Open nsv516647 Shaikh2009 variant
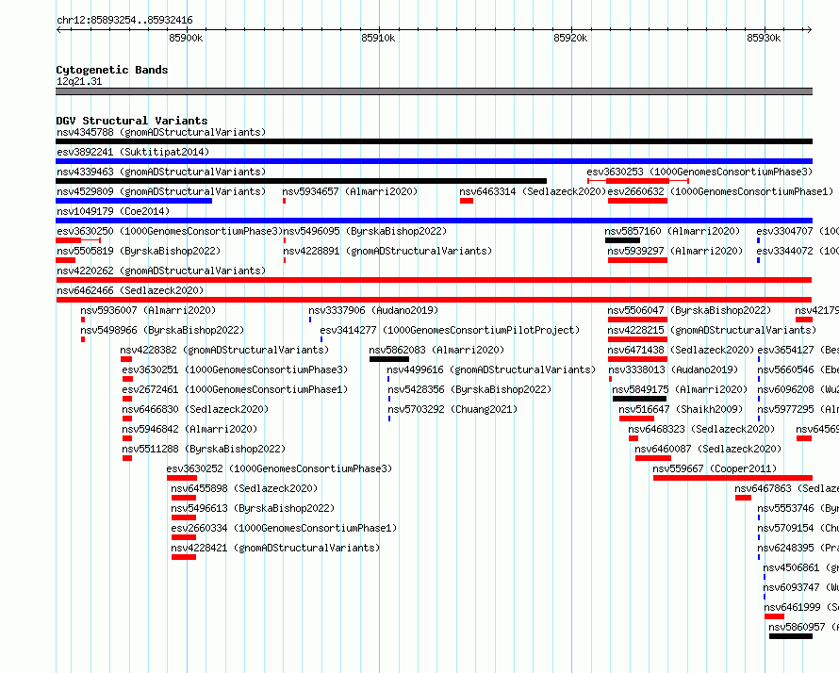 pos(681,409)
